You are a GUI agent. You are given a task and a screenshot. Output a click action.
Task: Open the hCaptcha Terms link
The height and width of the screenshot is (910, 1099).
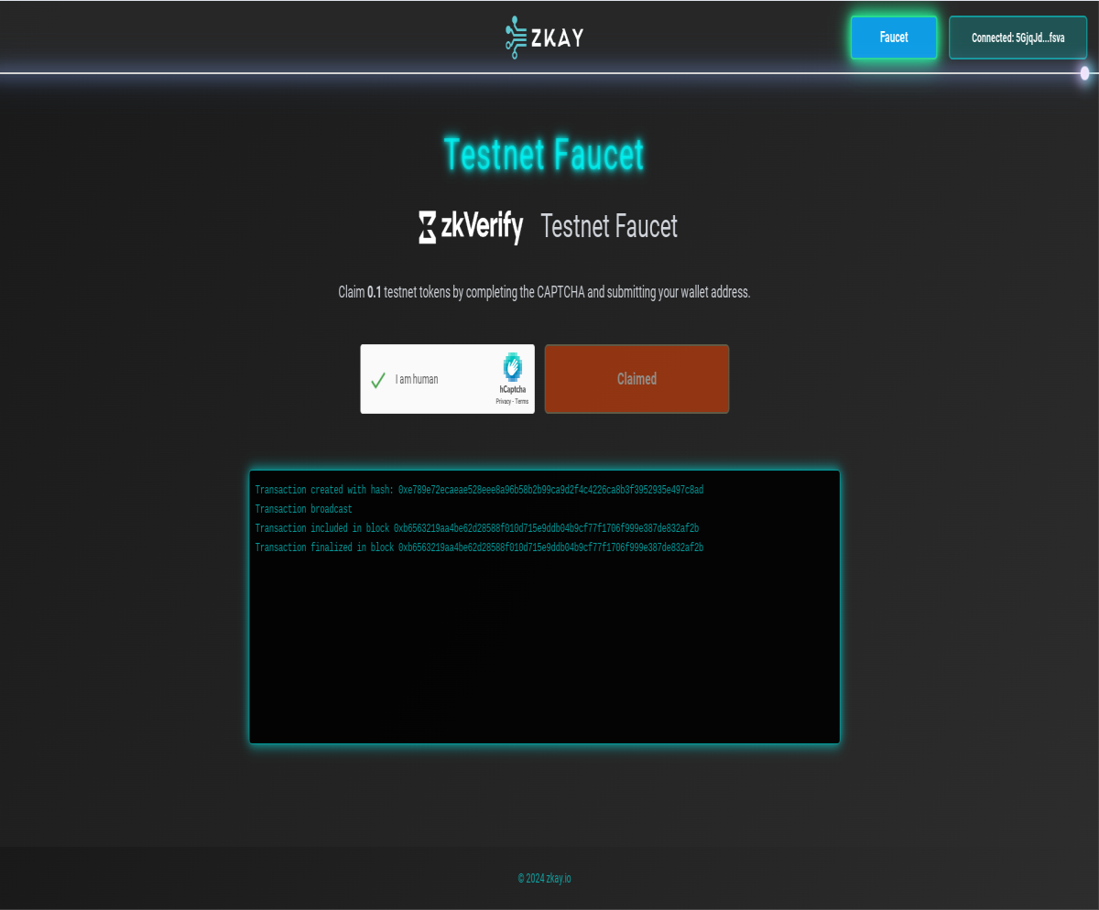pos(522,401)
